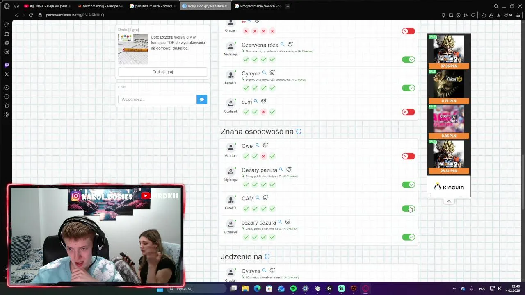Screen dimensions: 525x295
Task: Collapse the ad panel with the up chevron
Action: coord(449,201)
